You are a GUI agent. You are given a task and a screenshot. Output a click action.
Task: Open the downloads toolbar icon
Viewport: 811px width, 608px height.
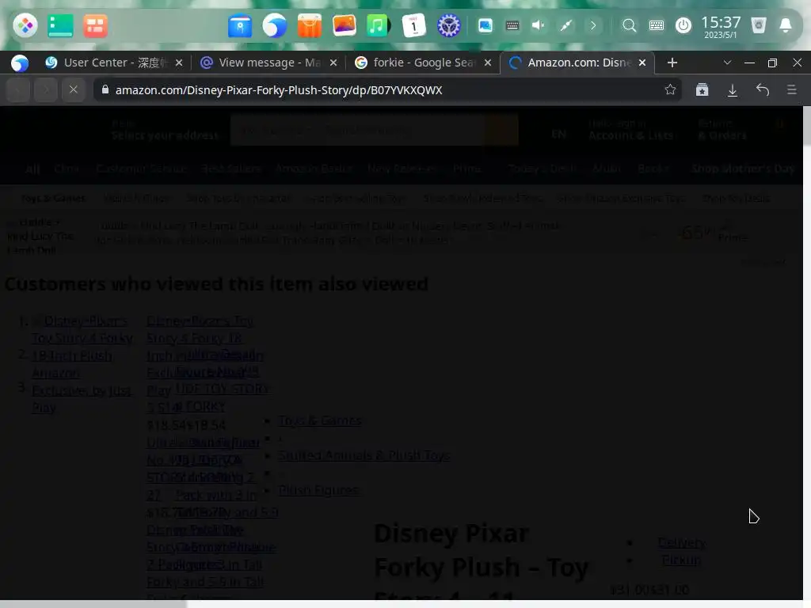(733, 90)
